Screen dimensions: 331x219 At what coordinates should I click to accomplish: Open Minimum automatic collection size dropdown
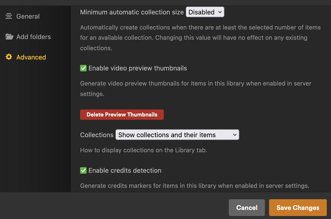pyautogui.click(x=205, y=12)
